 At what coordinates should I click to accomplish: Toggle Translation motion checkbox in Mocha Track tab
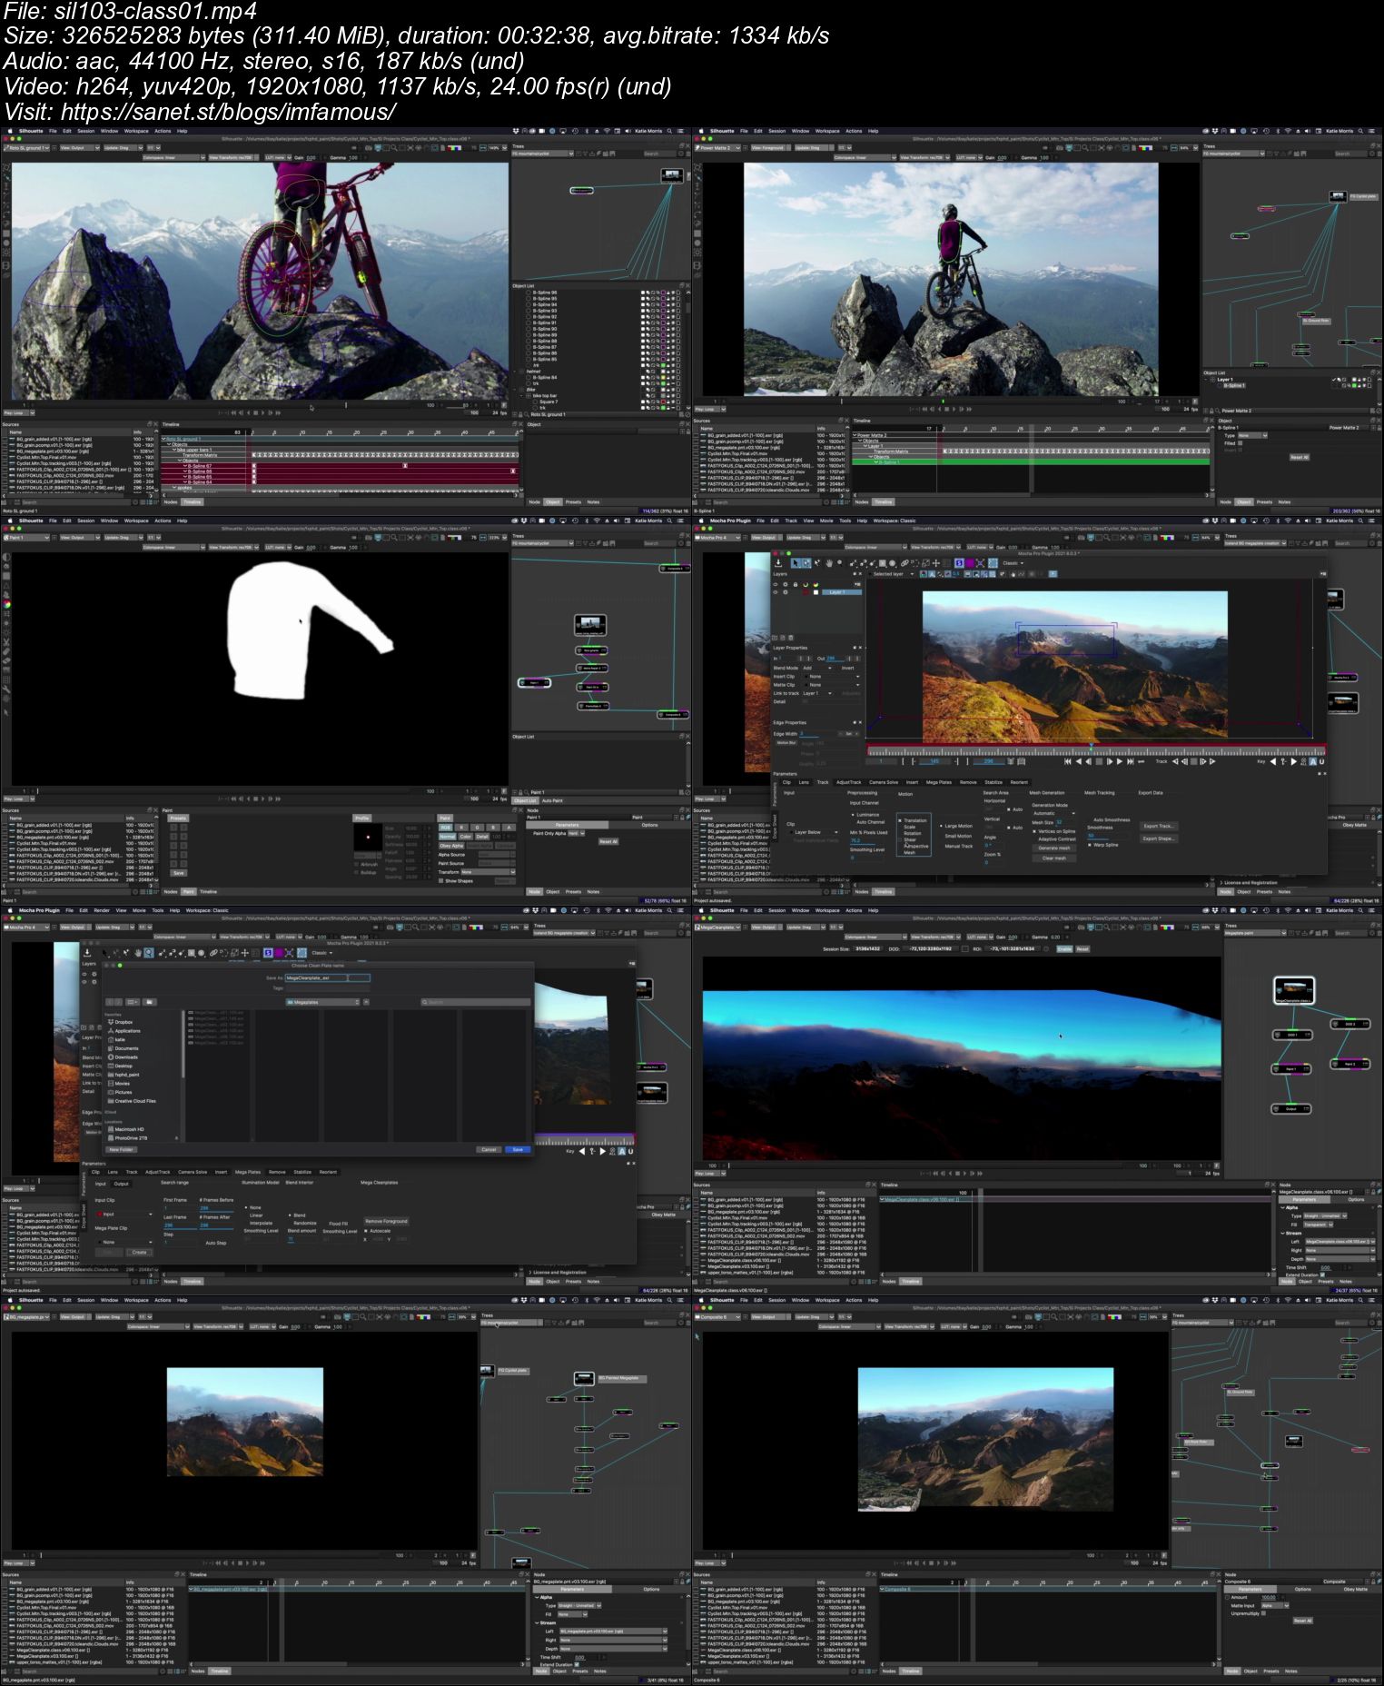(x=900, y=820)
